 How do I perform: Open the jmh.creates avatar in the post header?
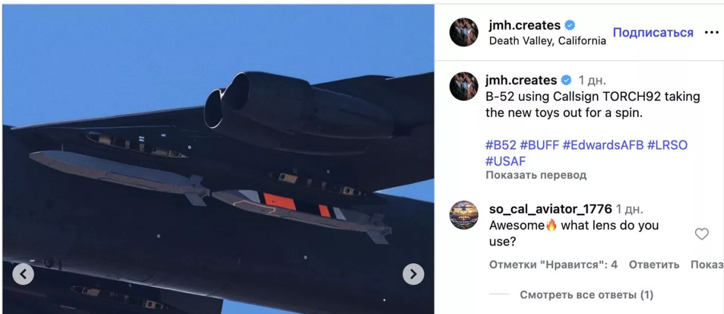tap(464, 33)
